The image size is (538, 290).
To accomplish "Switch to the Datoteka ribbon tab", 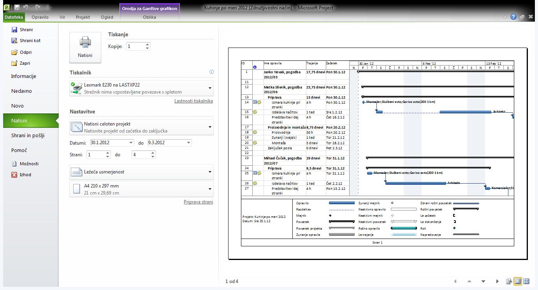I will tap(14, 17).
